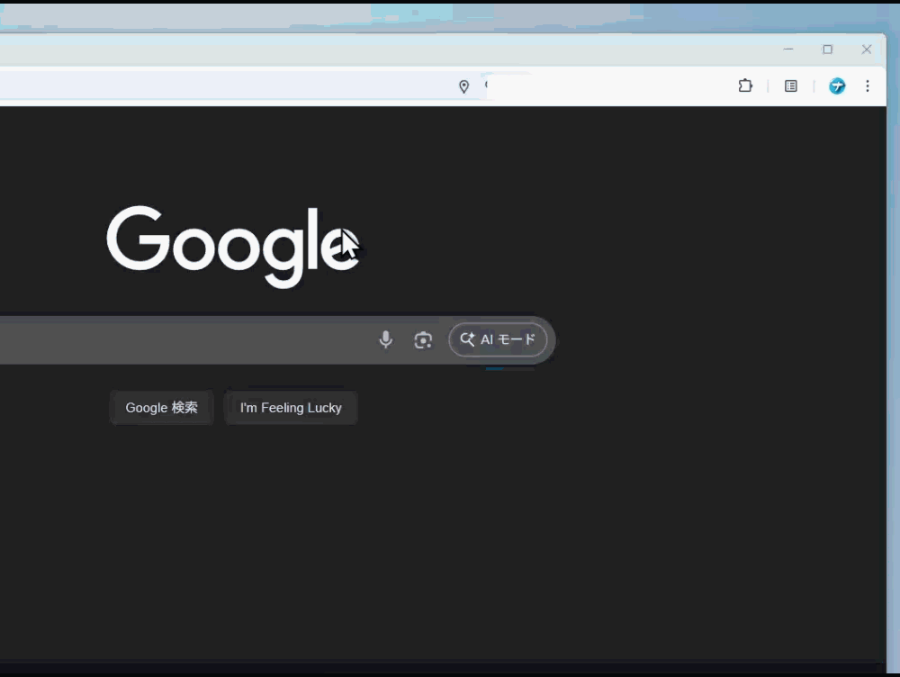Focus the Google search text box
The height and width of the screenshot is (677, 900).
point(180,339)
